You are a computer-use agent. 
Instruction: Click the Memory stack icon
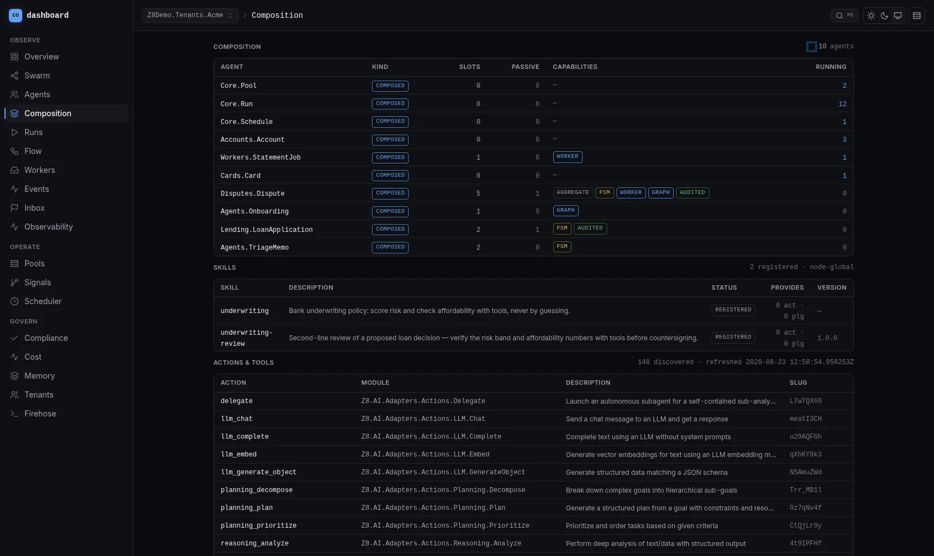[14, 376]
